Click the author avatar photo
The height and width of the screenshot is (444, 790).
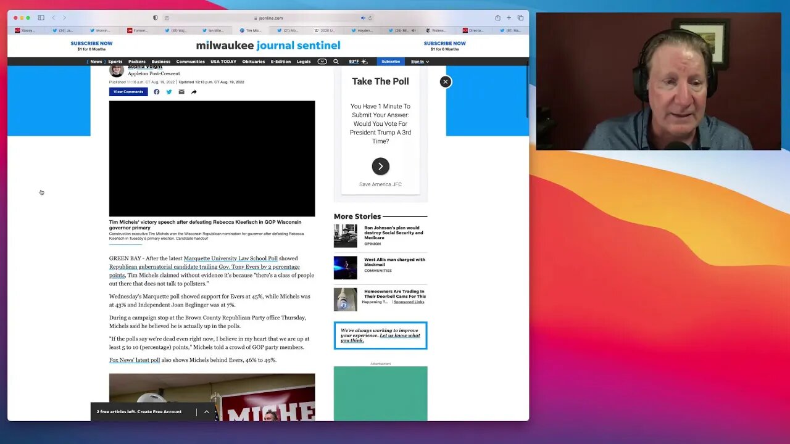pyautogui.click(x=117, y=70)
